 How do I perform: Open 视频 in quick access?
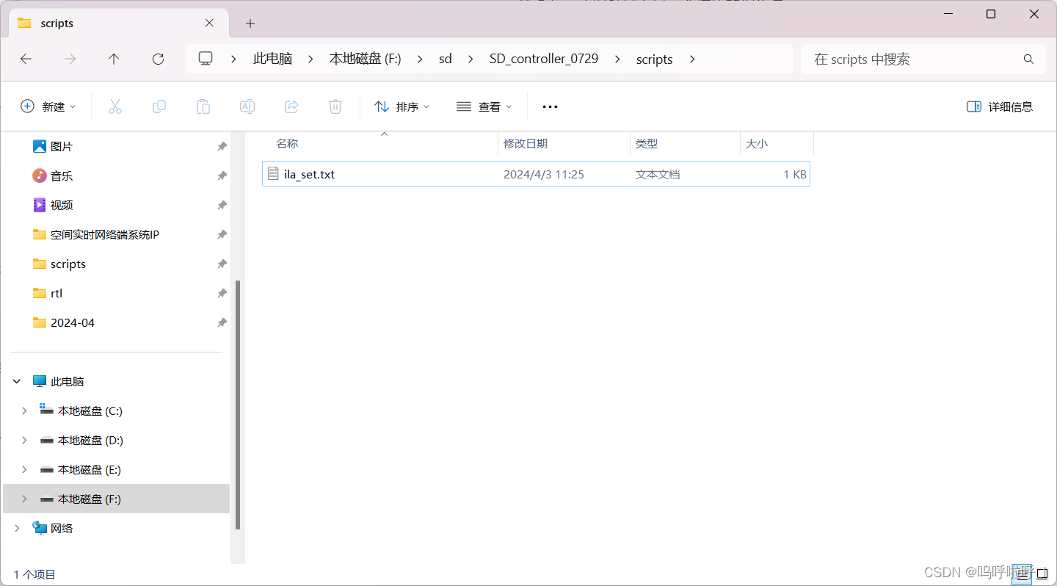point(62,206)
